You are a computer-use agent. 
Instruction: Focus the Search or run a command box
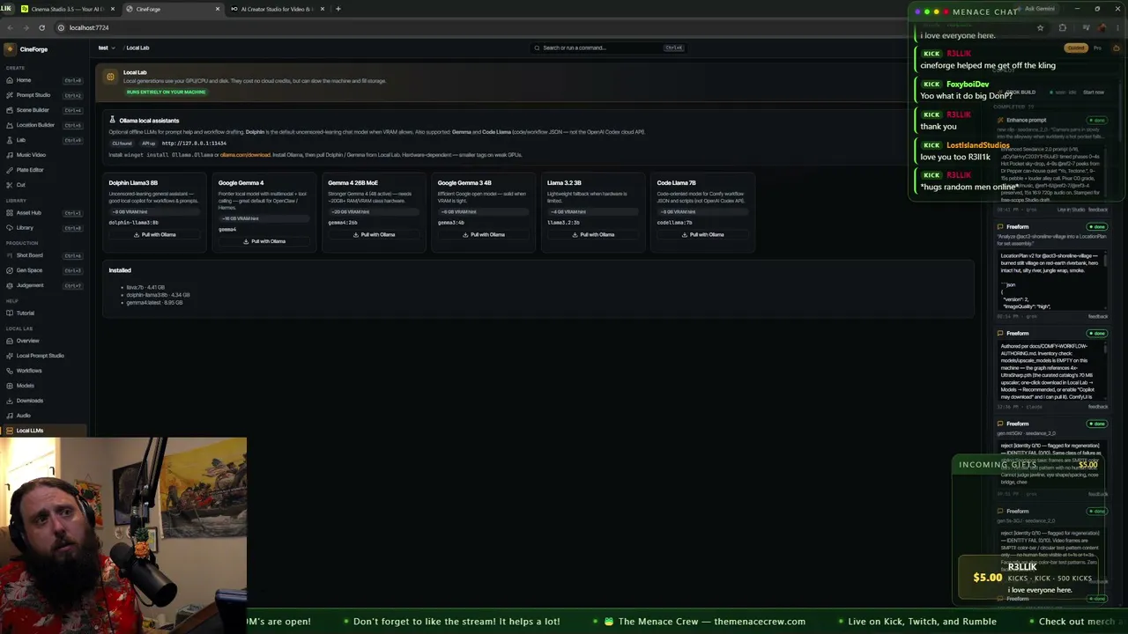point(608,48)
